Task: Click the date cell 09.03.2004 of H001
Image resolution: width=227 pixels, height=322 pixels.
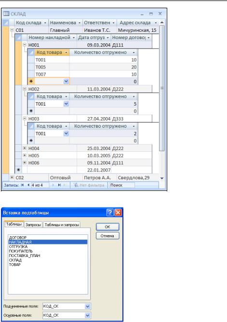Action: (x=94, y=45)
